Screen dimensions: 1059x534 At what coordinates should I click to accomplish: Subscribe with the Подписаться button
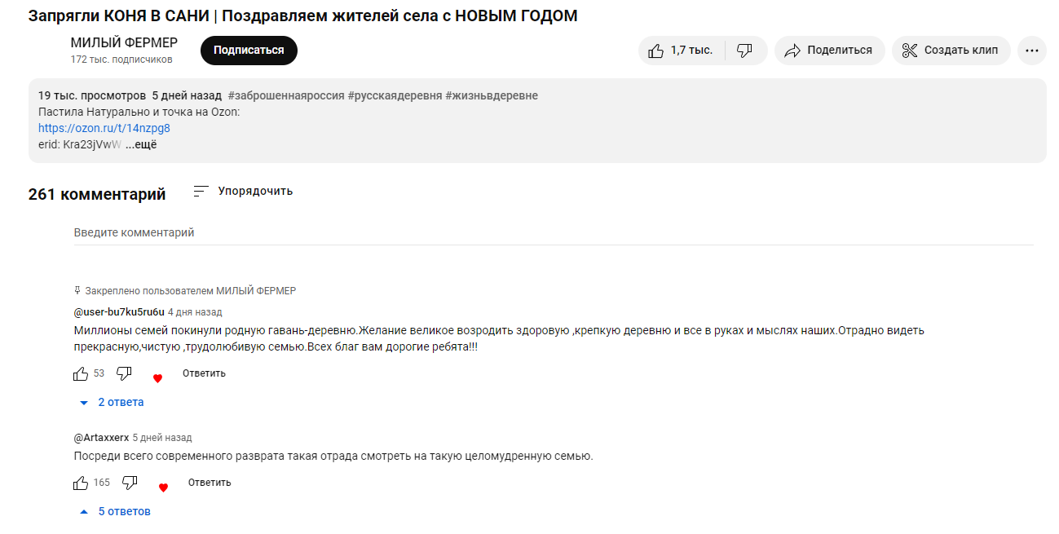[x=249, y=51]
